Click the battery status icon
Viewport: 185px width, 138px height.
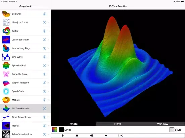(182, 1)
